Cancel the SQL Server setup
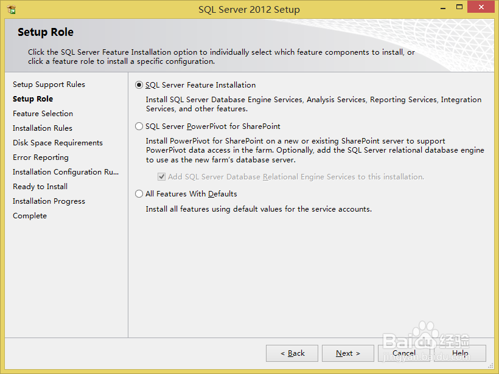This screenshot has width=499, height=374. 404,353
